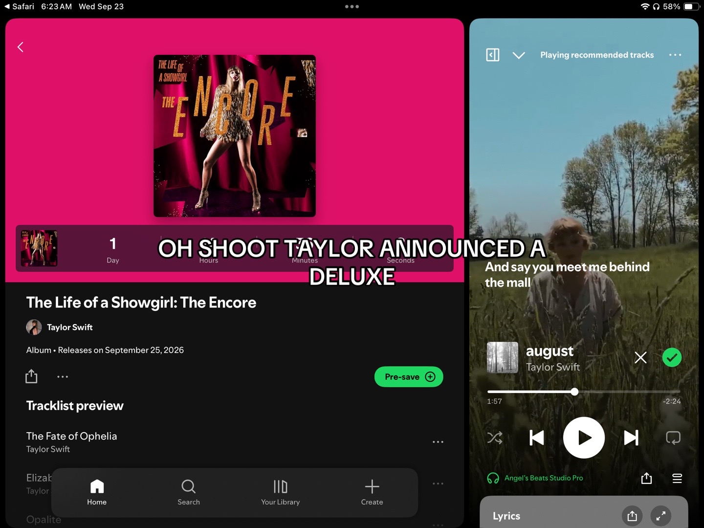Tap the small countdown album thumbnail
The width and height of the screenshot is (704, 528).
tap(39, 248)
